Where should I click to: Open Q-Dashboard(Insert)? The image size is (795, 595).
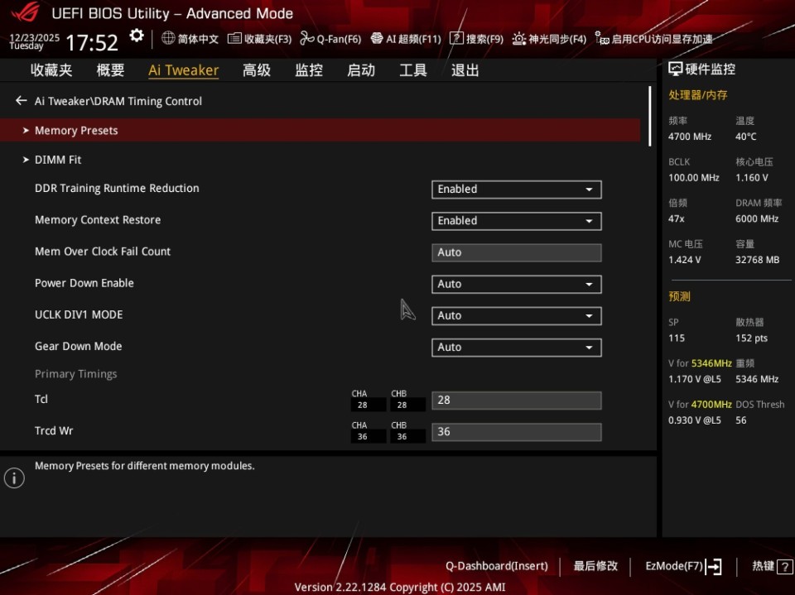point(496,566)
